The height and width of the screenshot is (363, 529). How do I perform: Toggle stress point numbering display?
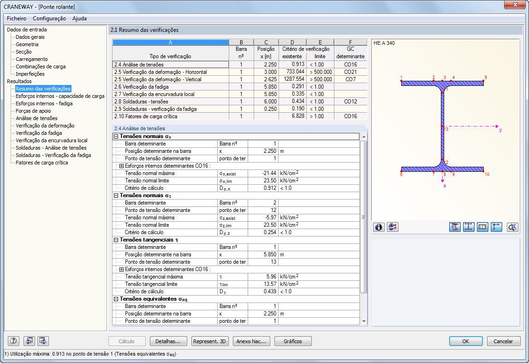[x=482, y=227]
